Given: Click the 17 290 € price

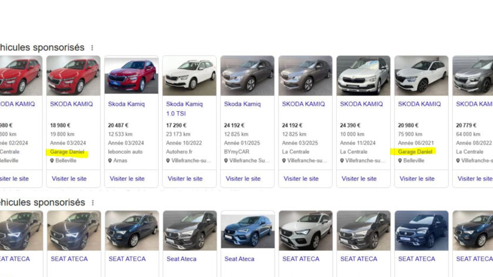Looking at the screenshot, I should click(176, 125).
